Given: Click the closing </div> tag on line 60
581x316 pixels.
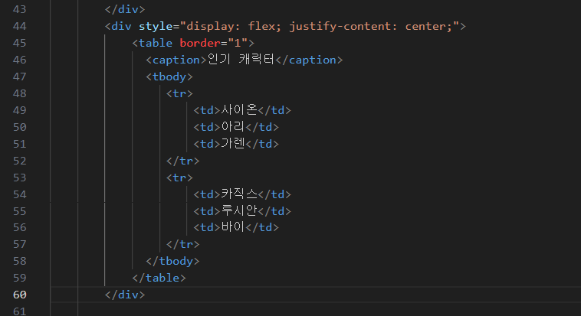Looking at the screenshot, I should pyautogui.click(x=125, y=295).
